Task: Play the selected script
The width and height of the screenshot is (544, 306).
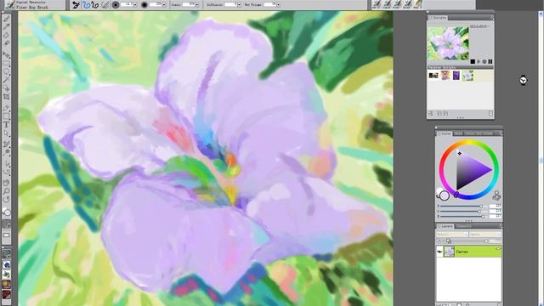Action: click(479, 61)
